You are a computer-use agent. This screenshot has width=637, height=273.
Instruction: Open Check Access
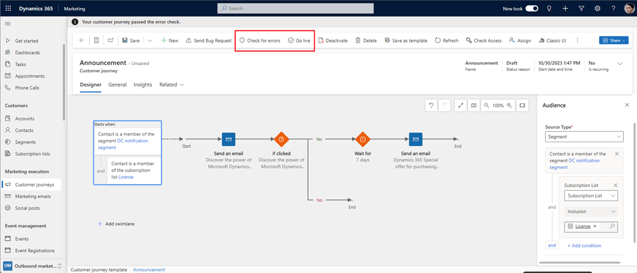coord(483,40)
